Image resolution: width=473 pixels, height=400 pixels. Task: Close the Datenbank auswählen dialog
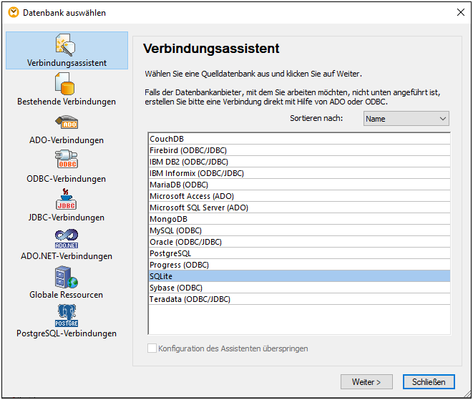(x=461, y=12)
